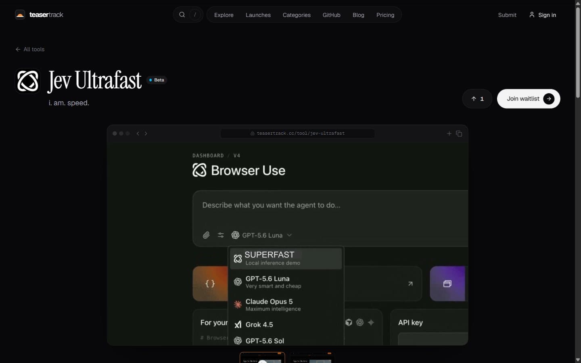The image size is (581, 363).
Task: Click the curly braces icon on the orange card
Action: point(210,284)
